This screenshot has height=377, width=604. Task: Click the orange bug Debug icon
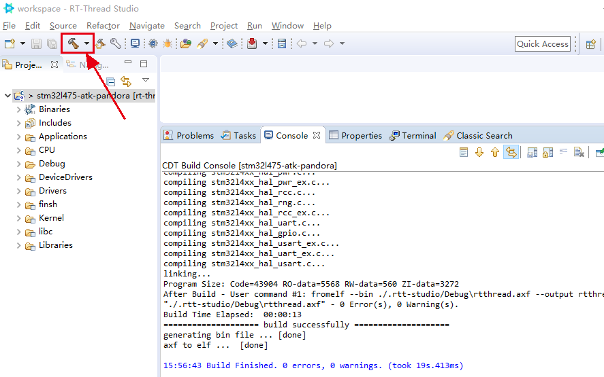(x=168, y=43)
